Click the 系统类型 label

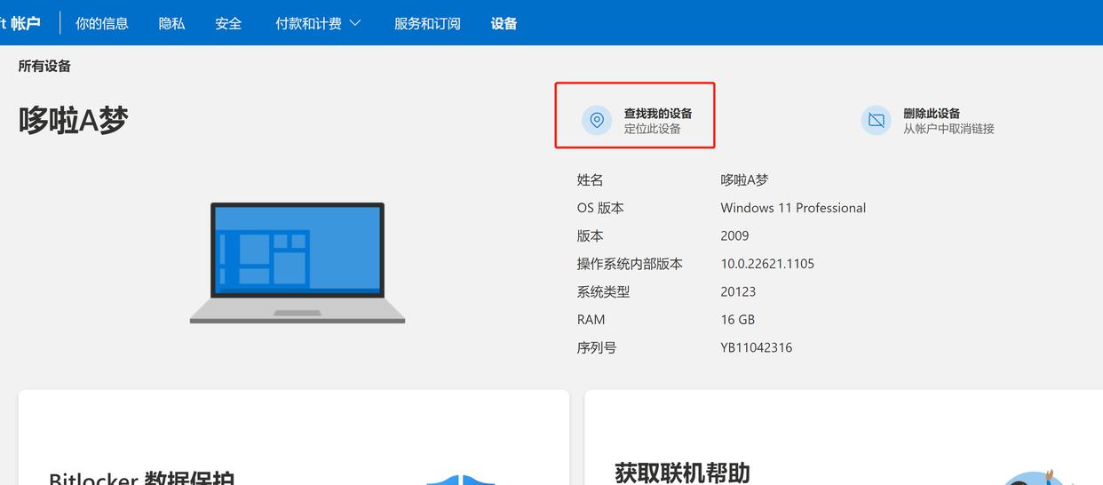pos(603,291)
